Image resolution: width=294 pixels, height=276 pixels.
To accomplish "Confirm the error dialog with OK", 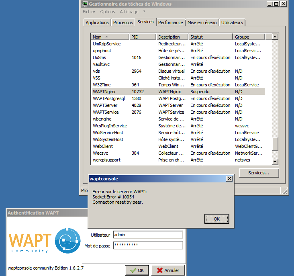I will tap(216, 219).
